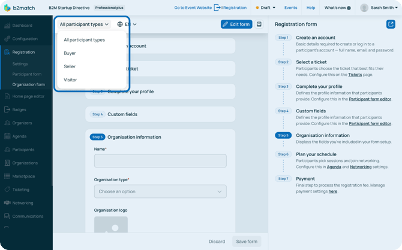Open the Organisation type Choose an option dropdown
The height and width of the screenshot is (250, 402).
click(160, 191)
